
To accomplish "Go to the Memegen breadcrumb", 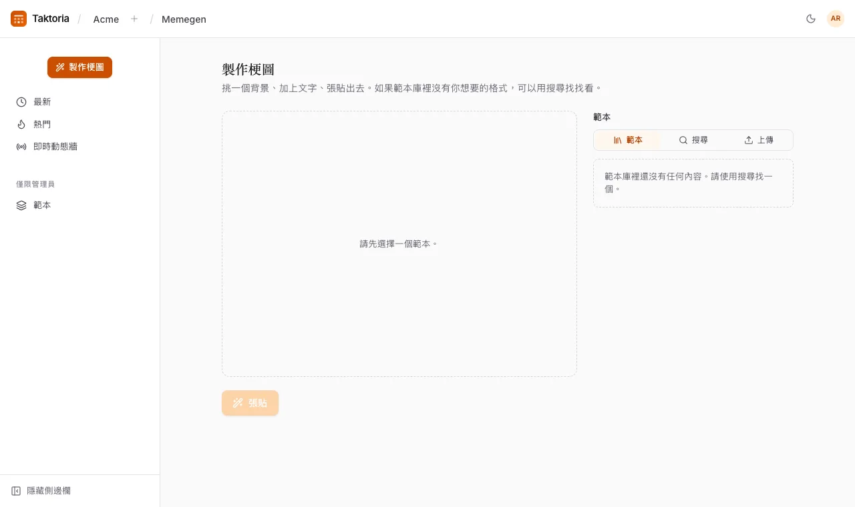I will pyautogui.click(x=184, y=19).
